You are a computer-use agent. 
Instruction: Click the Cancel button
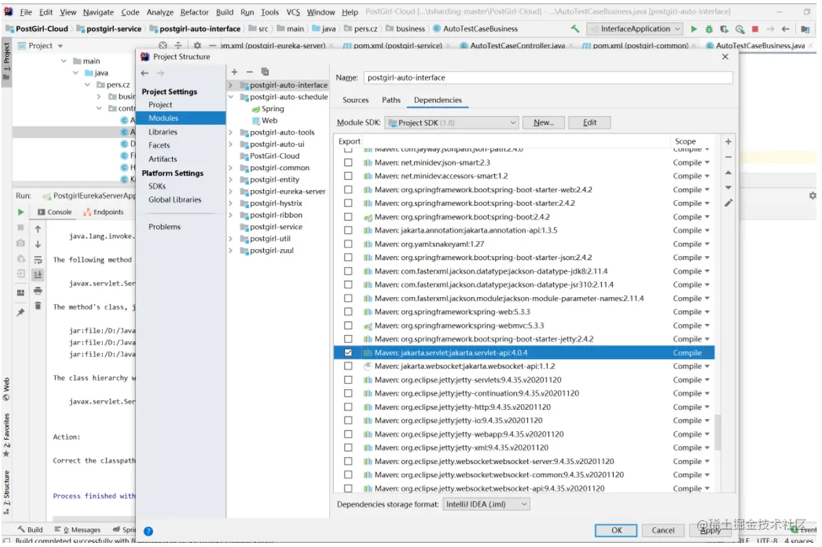(663, 531)
